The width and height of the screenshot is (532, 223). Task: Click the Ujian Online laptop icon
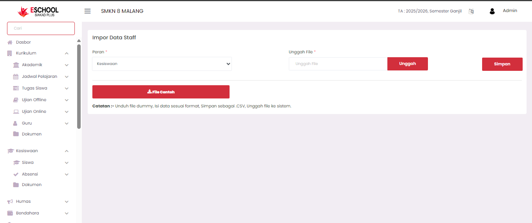pyautogui.click(x=16, y=112)
